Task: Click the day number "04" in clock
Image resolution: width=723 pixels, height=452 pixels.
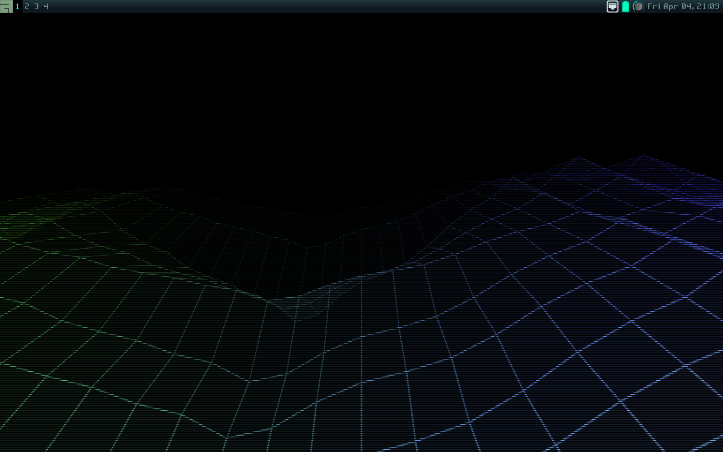Action: [687, 6]
